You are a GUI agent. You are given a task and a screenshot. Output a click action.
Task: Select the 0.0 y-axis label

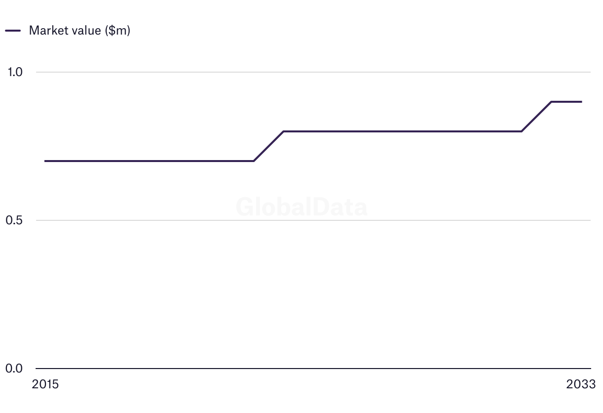pyautogui.click(x=14, y=369)
